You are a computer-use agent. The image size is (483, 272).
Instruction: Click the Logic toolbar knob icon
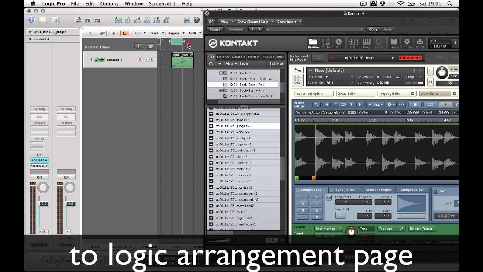click(197, 20)
